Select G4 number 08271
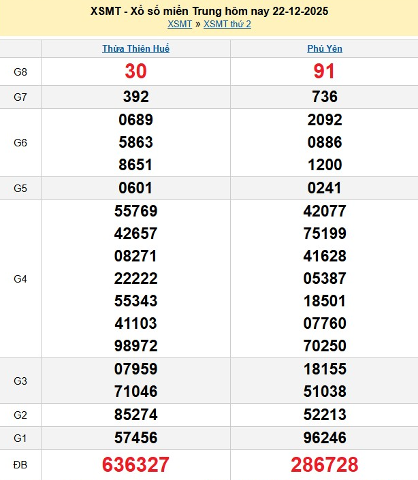 coord(135,256)
